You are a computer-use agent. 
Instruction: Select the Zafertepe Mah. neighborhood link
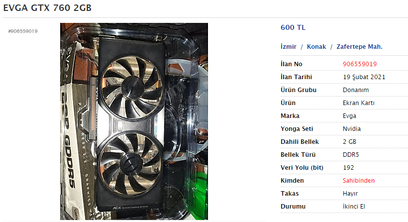coord(359,47)
